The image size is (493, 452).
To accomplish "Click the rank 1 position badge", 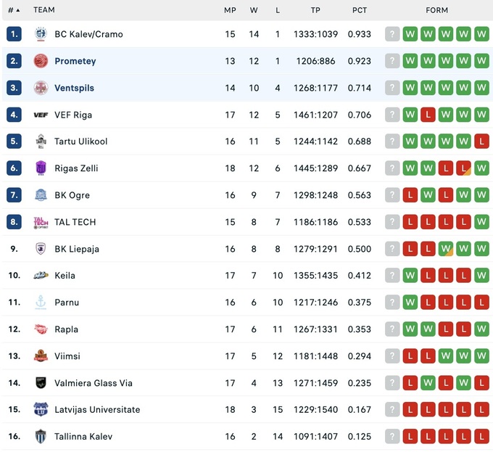I will pyautogui.click(x=14, y=34).
